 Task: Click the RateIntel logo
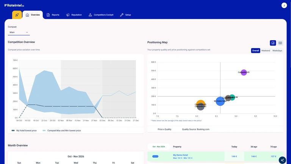point(14,5)
